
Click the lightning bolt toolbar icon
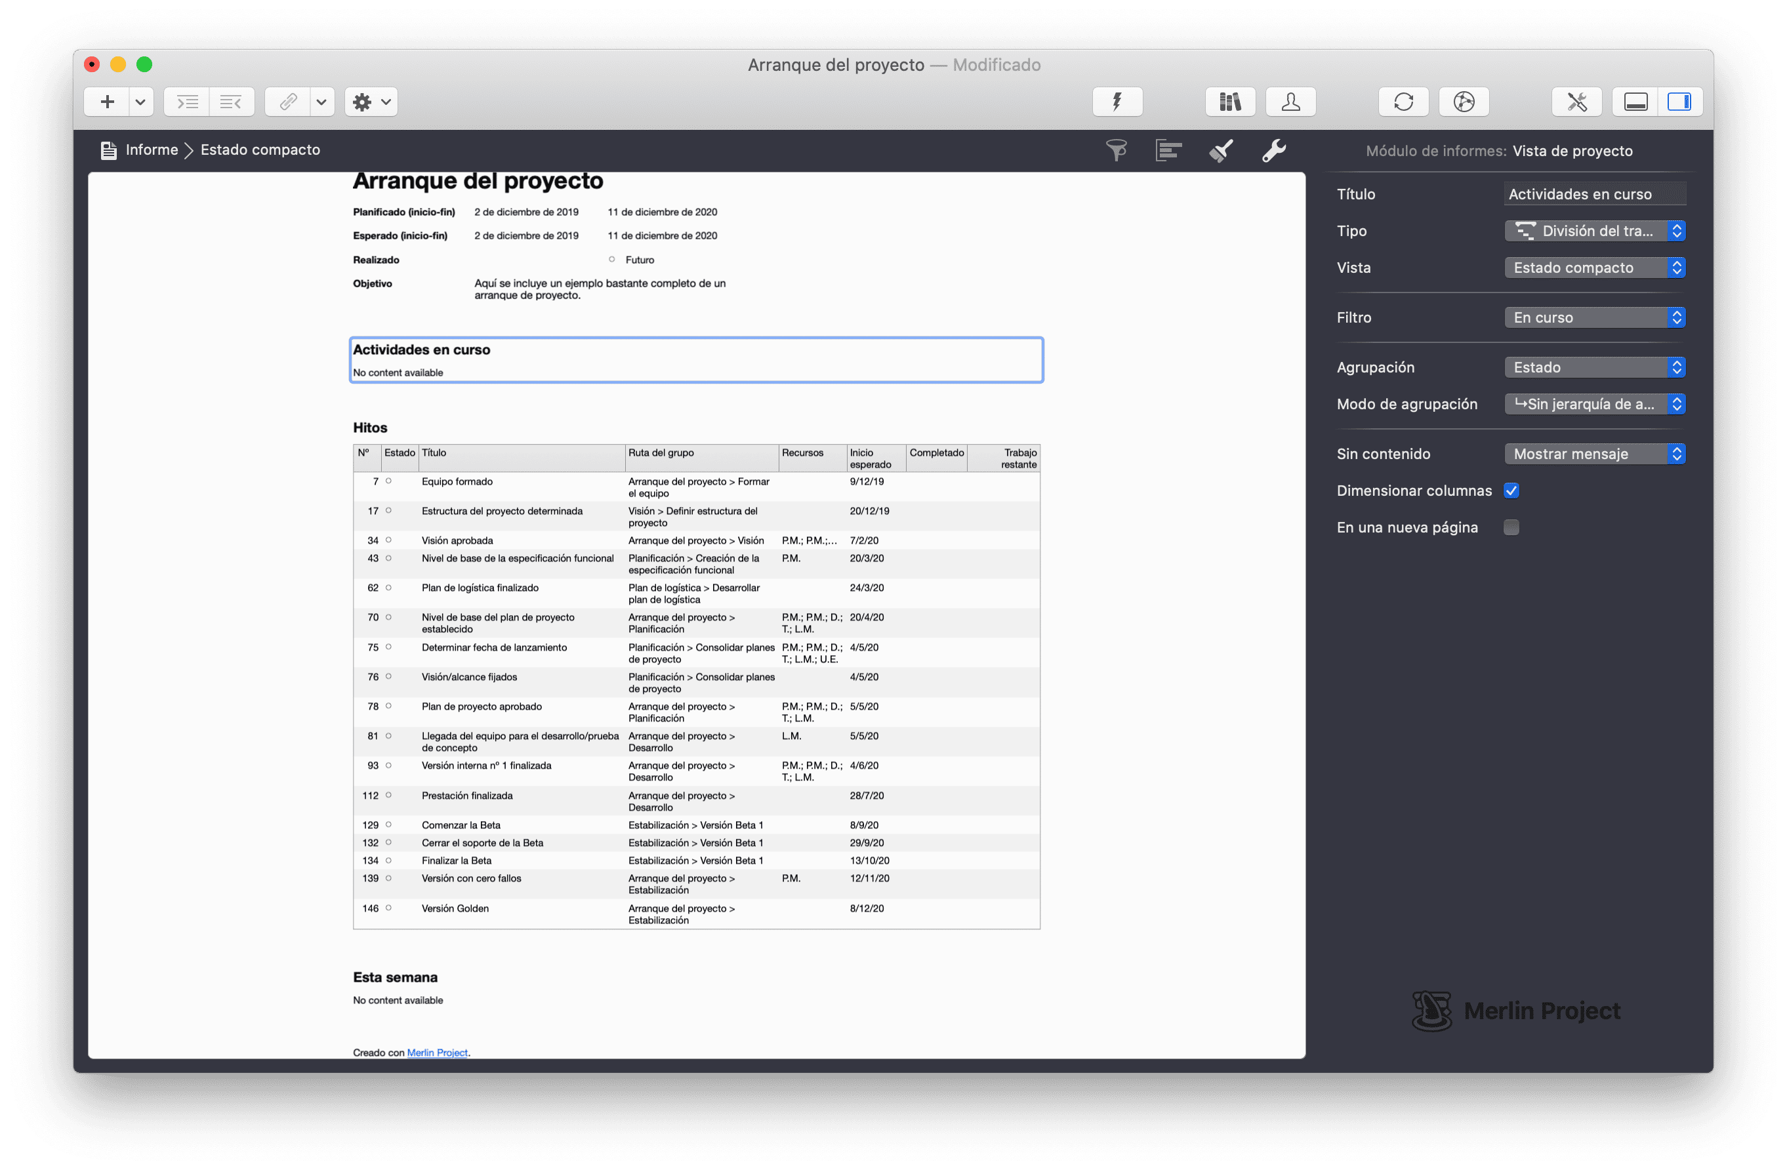1117,101
